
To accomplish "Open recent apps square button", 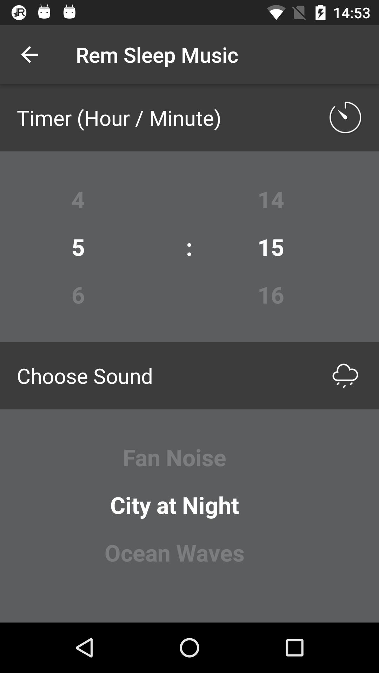I will [294, 647].
